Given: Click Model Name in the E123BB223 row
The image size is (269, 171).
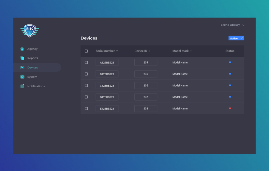Looking at the screenshot, I should tap(180, 108).
